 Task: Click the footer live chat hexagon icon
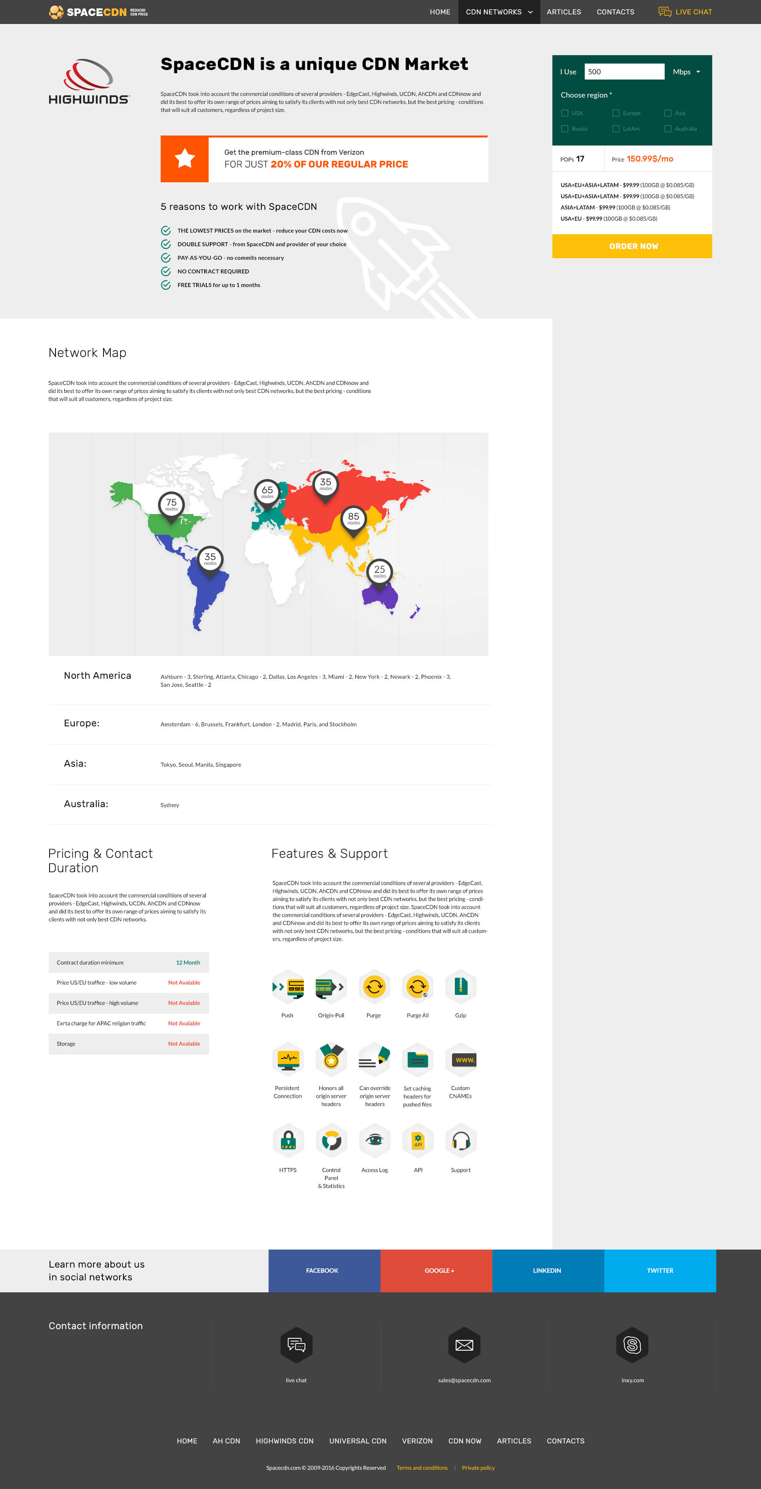pyautogui.click(x=297, y=1344)
